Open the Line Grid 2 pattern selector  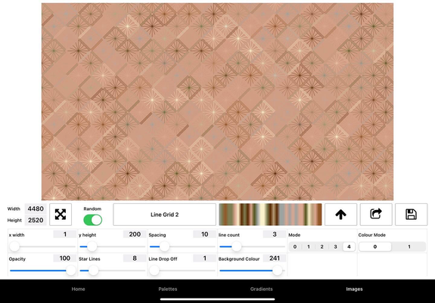pyautogui.click(x=164, y=215)
